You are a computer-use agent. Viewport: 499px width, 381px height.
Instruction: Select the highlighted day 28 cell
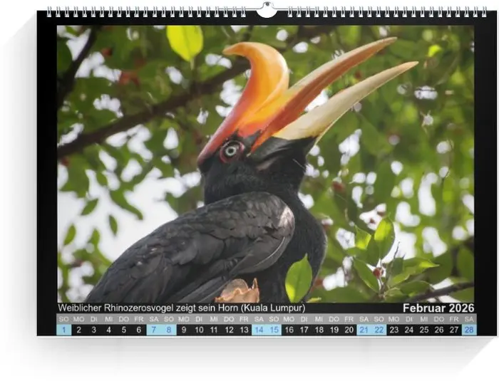click(x=468, y=330)
